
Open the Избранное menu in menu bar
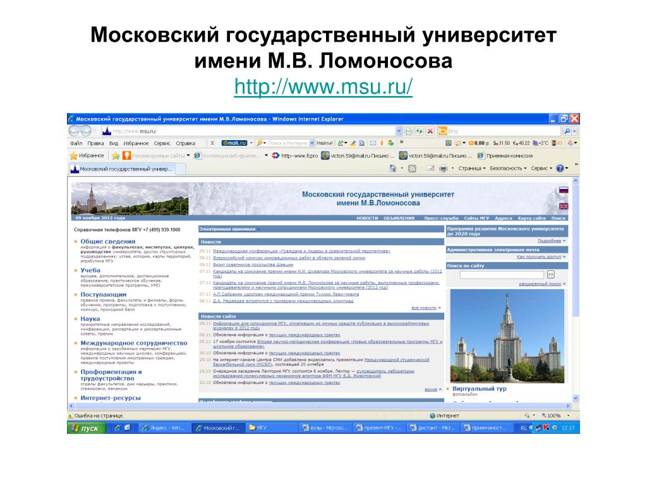136,143
